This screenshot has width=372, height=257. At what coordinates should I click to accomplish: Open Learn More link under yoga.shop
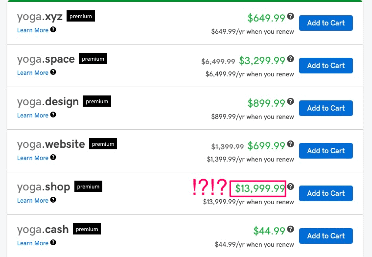click(33, 201)
